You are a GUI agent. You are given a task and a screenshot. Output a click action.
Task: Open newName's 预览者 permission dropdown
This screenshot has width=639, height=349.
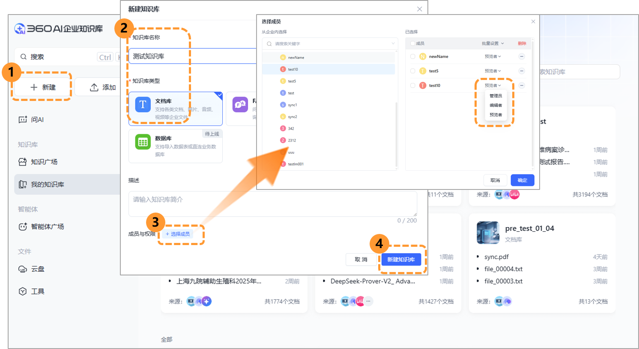[x=493, y=56]
